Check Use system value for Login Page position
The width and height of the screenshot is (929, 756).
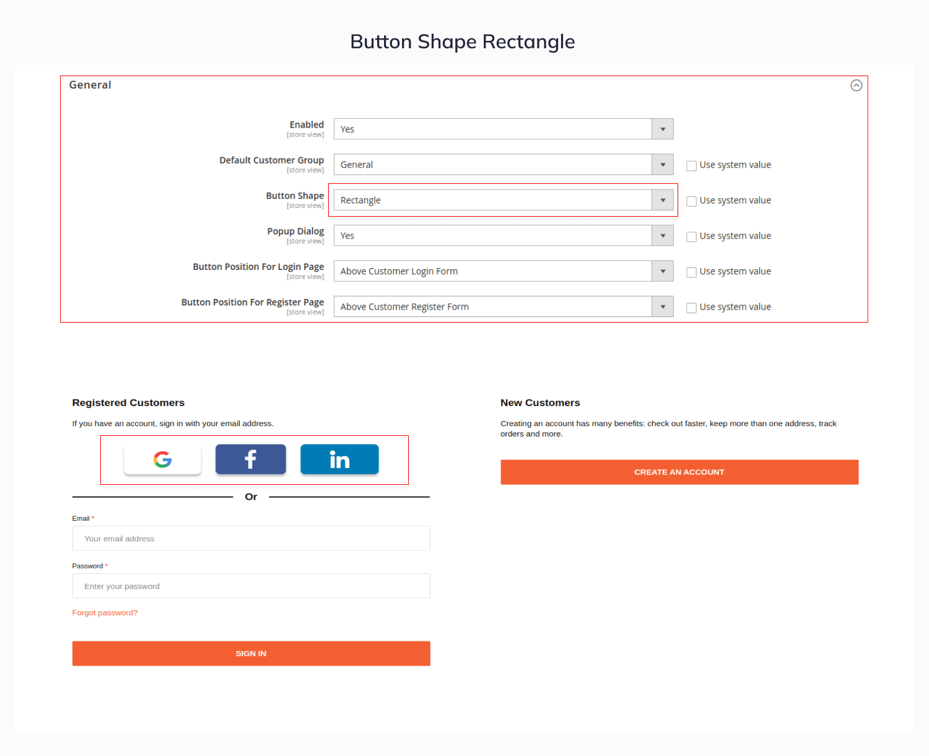[691, 272]
